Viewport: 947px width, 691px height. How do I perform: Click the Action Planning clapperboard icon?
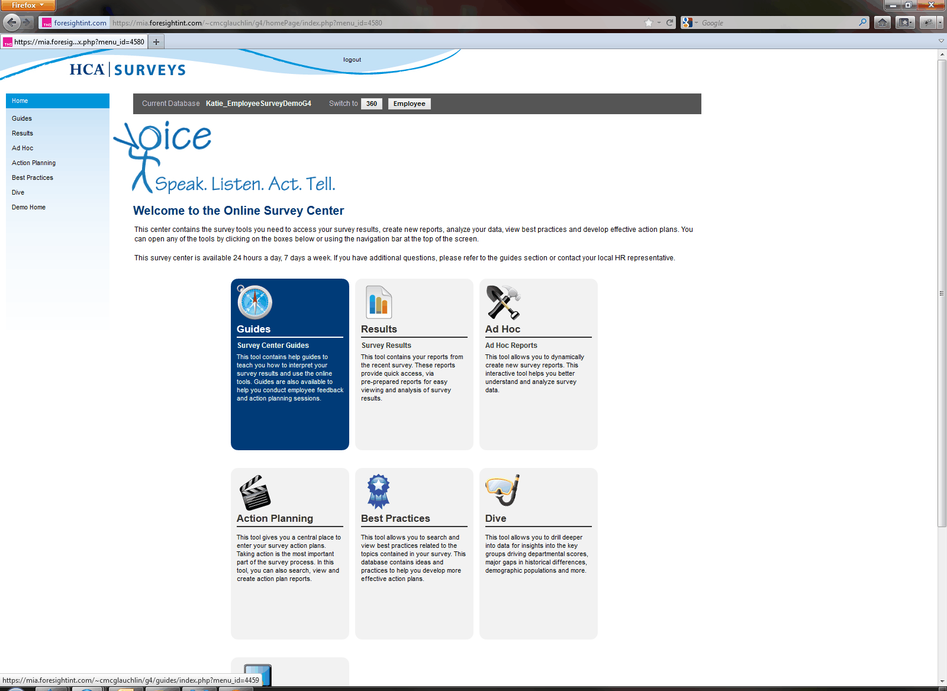[255, 492]
